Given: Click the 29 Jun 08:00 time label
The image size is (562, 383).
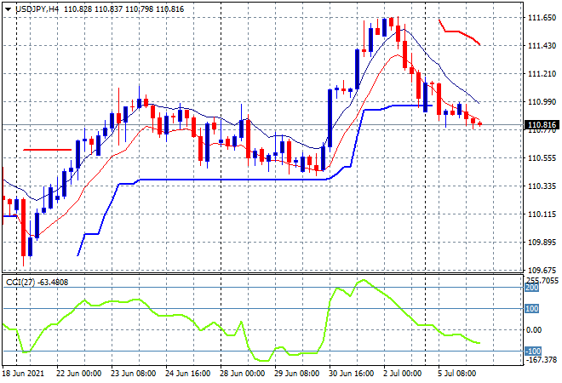Looking at the screenshot, I should pos(297,374).
